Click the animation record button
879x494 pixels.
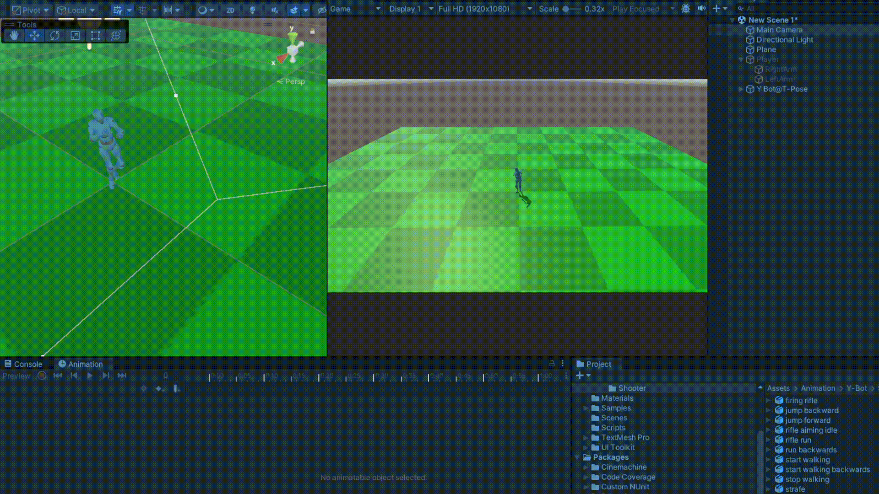pos(42,376)
